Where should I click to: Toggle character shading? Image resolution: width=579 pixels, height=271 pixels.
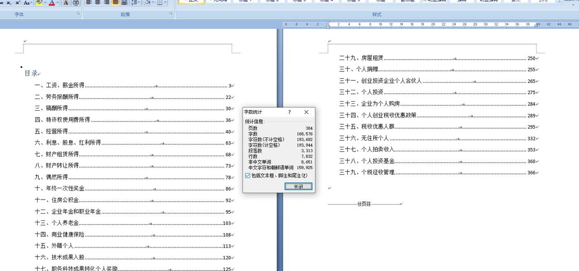coord(66,3)
